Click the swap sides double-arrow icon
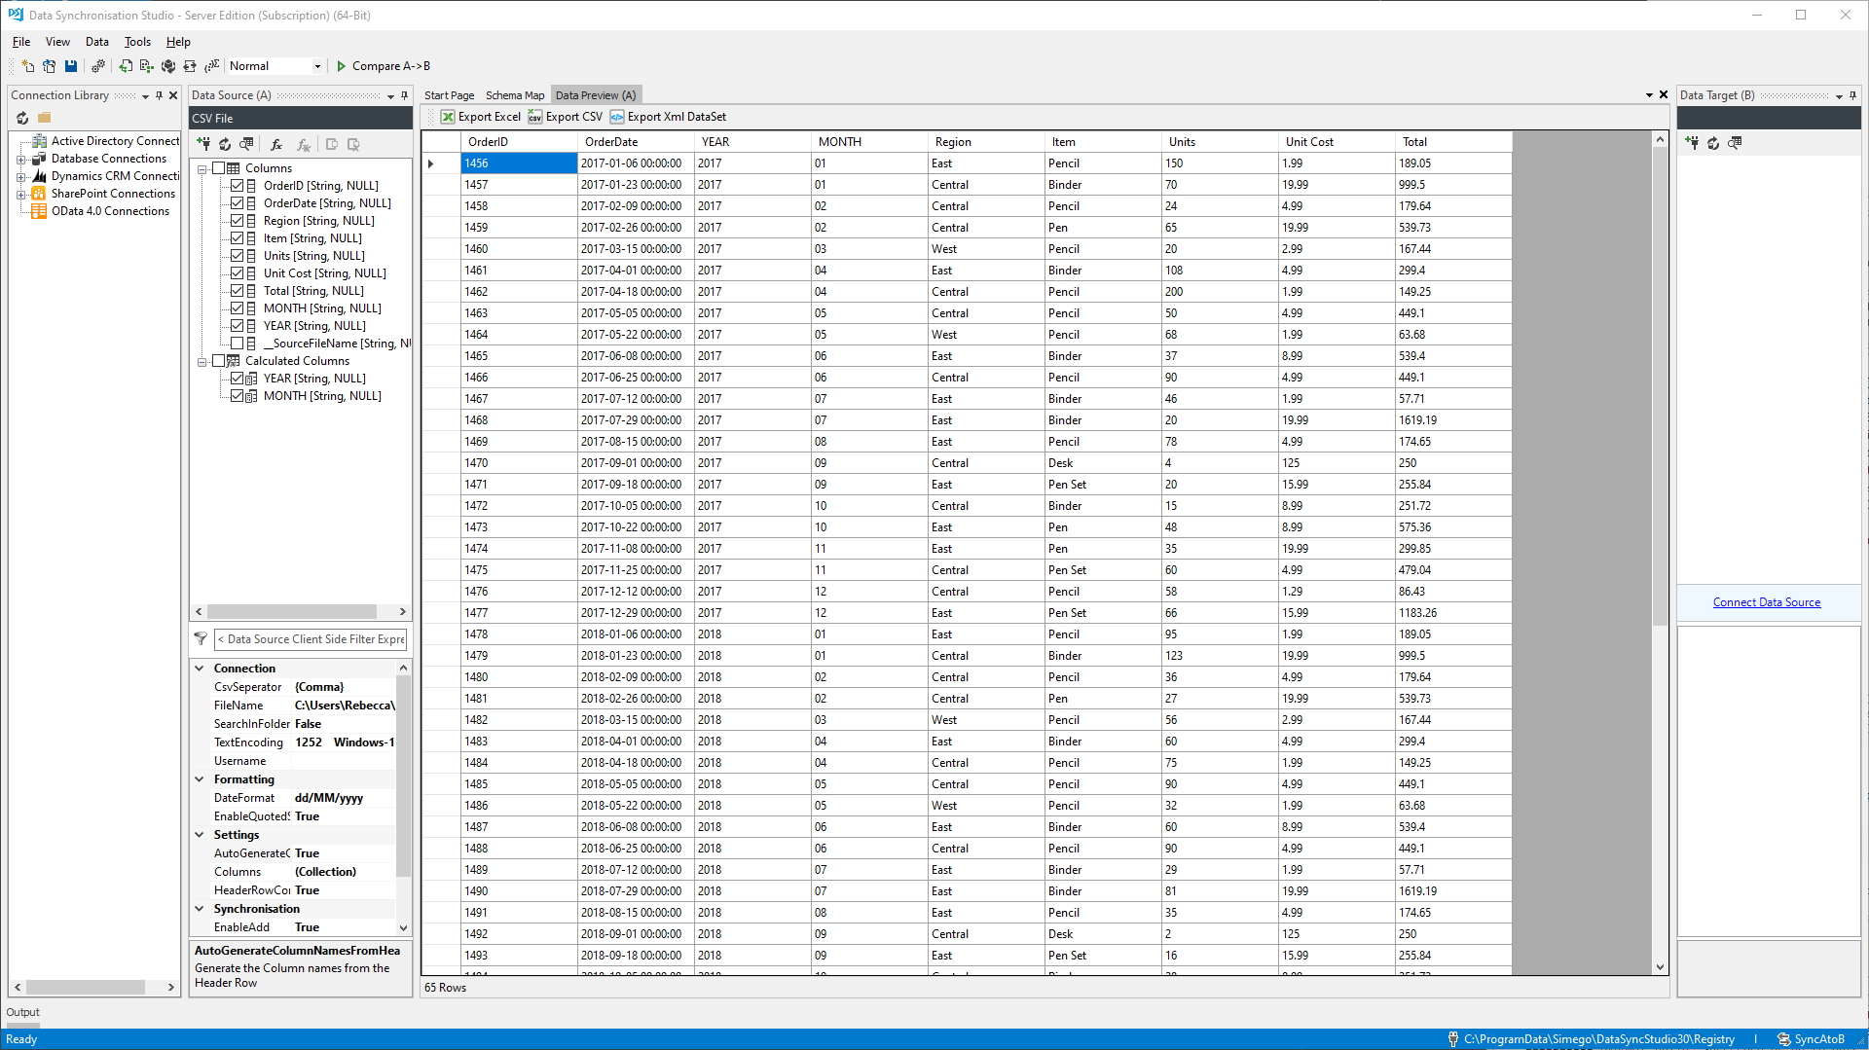 pyautogui.click(x=190, y=66)
